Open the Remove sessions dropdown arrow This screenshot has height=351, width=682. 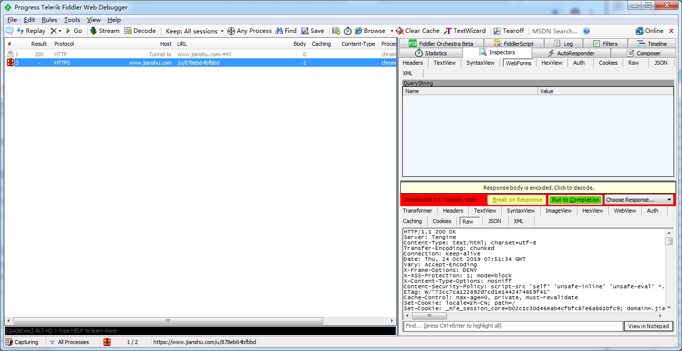[60, 31]
